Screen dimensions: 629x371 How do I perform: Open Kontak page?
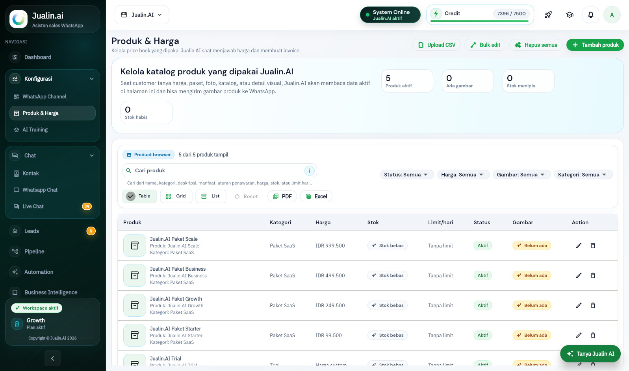click(x=52, y=173)
